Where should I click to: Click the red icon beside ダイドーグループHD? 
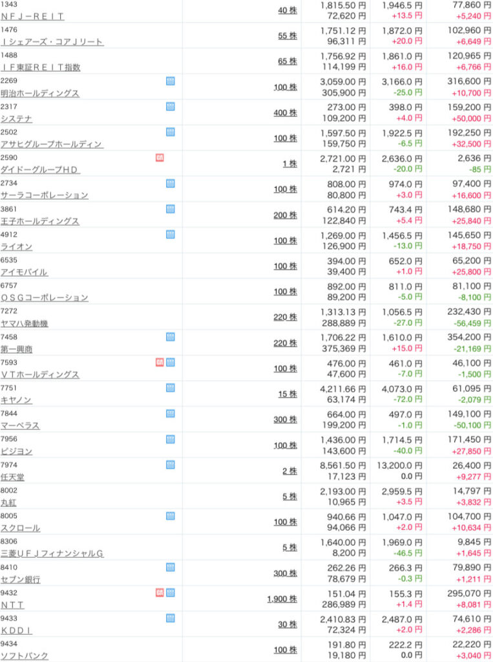(160, 158)
